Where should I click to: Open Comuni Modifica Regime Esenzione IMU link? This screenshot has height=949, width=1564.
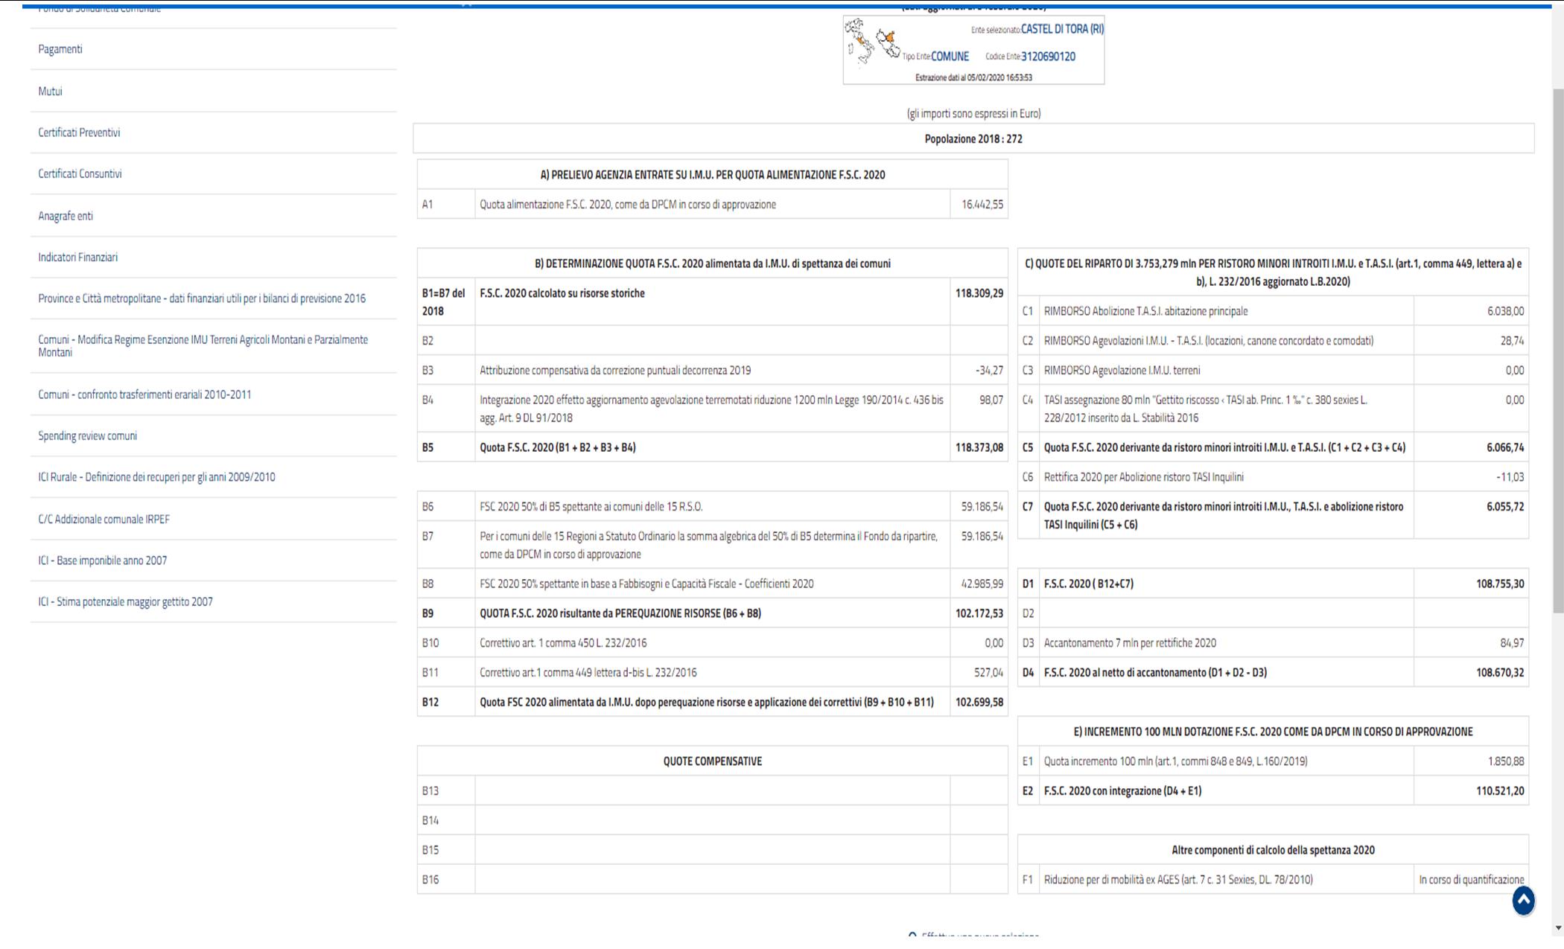(203, 346)
